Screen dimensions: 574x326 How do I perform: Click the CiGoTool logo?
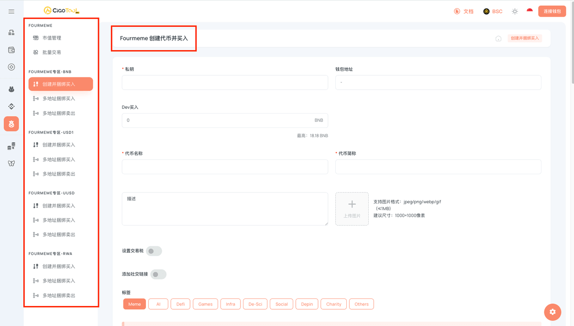tap(61, 10)
